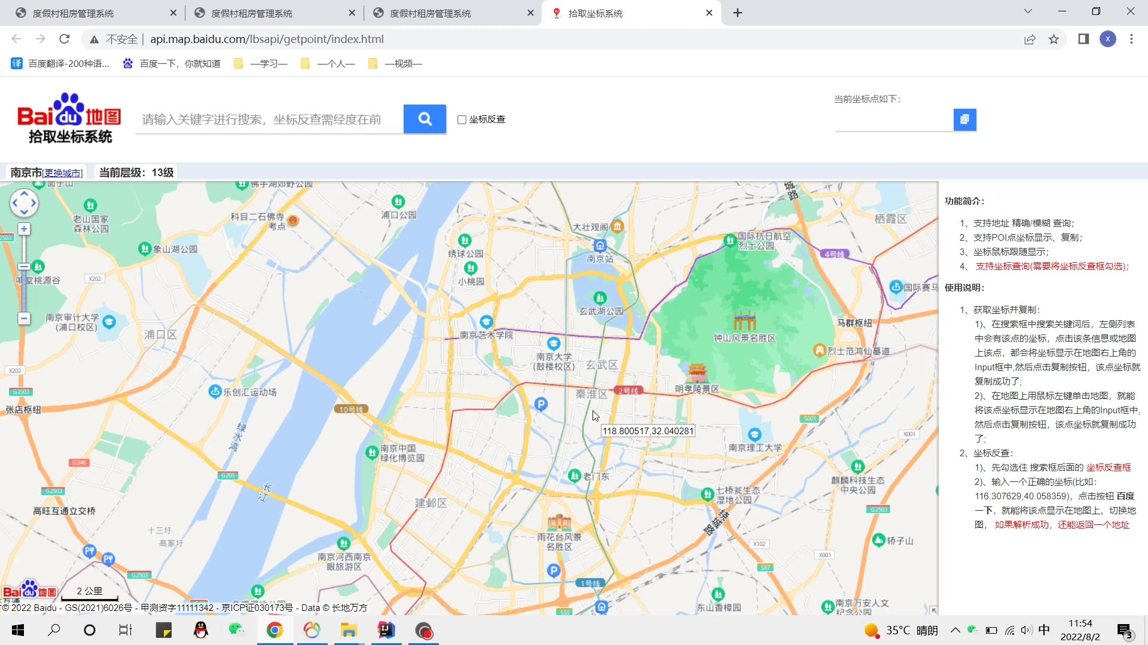Screen dimensions: 1148x645
Task: Open Chrome from the taskbar
Action: [274, 630]
